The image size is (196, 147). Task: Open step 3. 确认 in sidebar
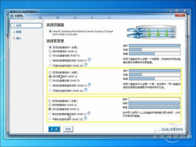[x=17, y=38]
